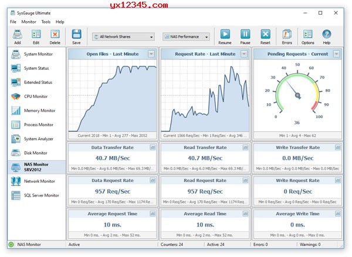The image size is (352, 257).
Task: Click the Active: 24 status entry
Action: pos(215,245)
